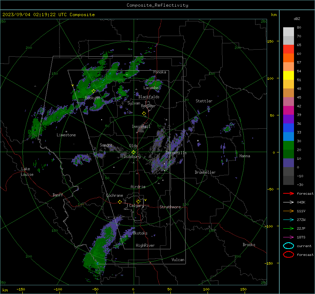Click the yellow diamond marker near RedDeer

click(144, 114)
